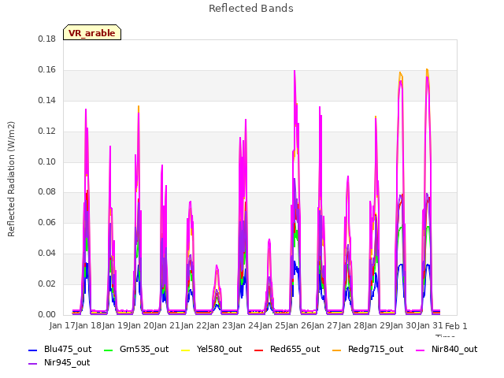Click the Jan 29 x-axis date label

376,325
